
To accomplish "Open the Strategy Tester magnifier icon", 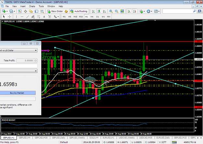I will coord(42,11).
